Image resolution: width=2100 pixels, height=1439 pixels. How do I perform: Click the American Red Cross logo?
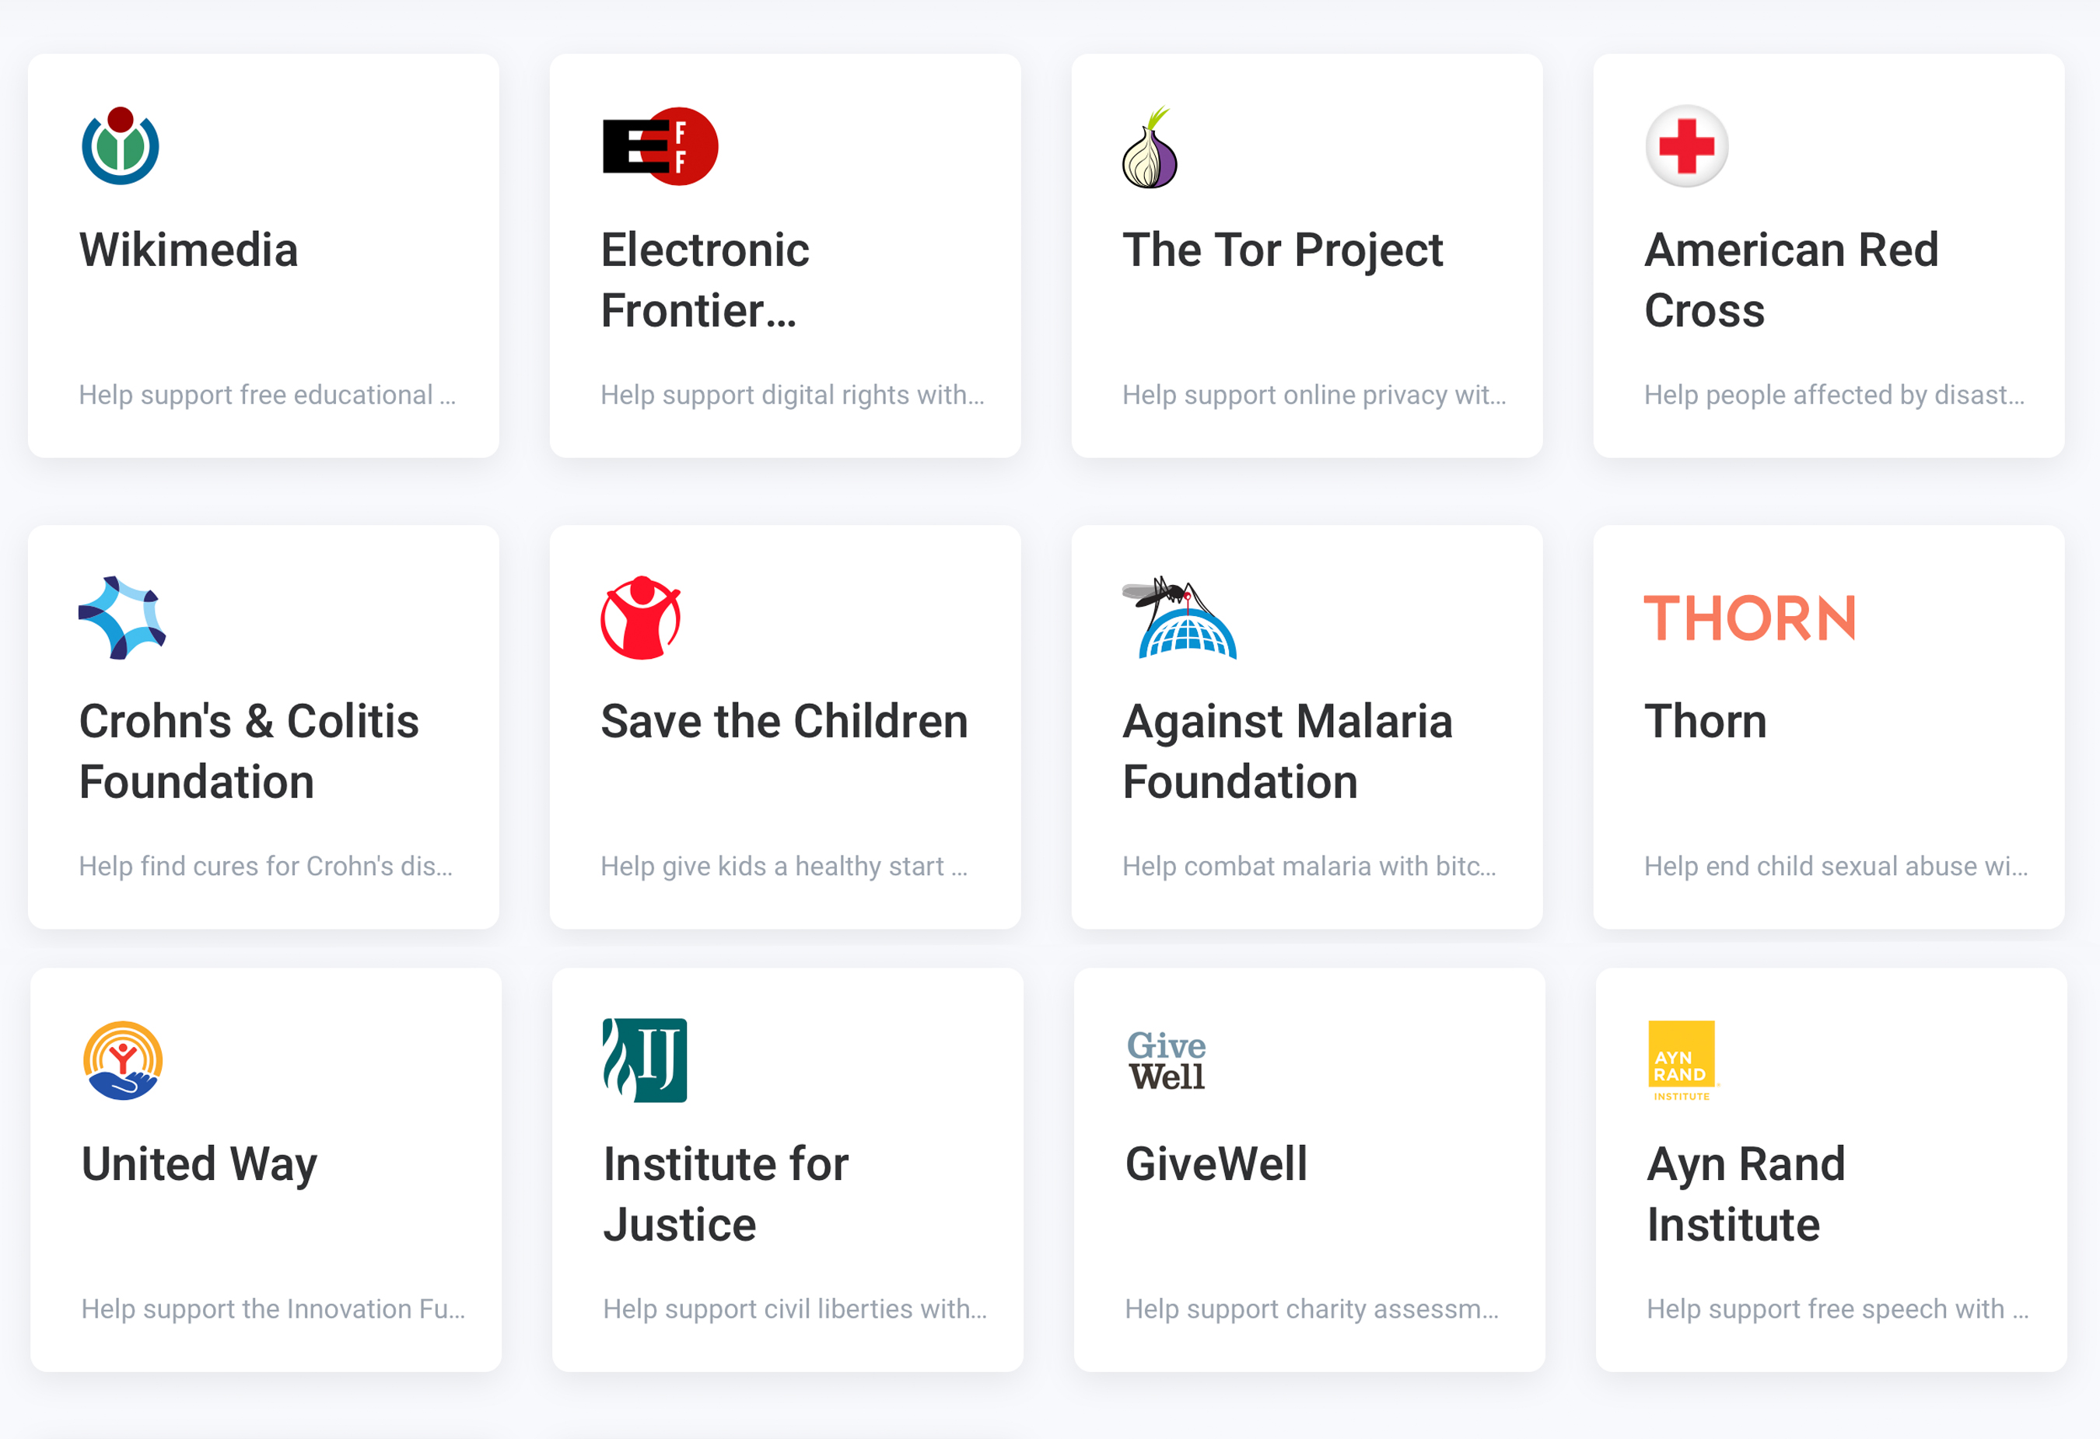pos(1685,147)
